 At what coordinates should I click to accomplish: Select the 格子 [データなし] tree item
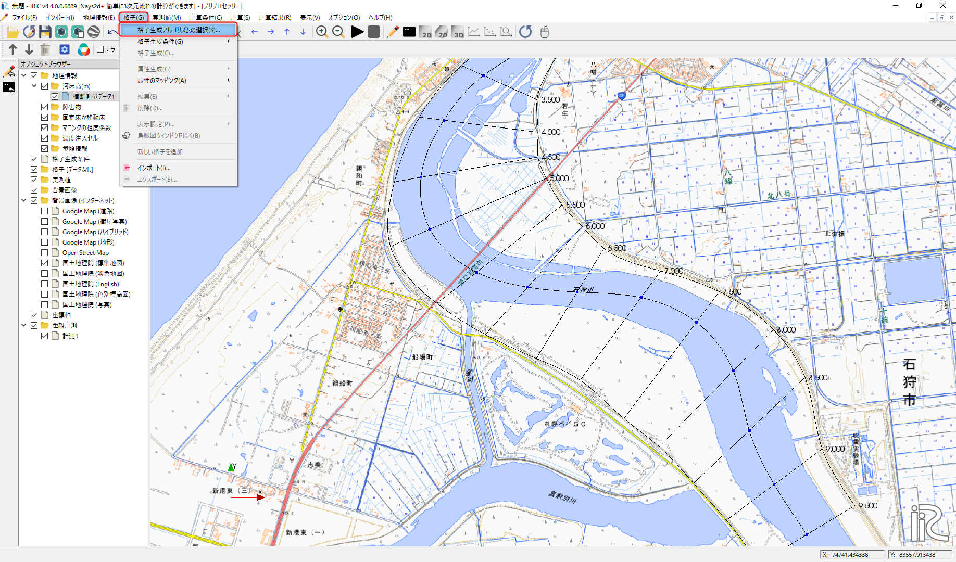click(72, 169)
